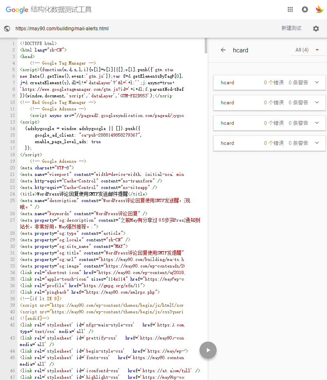The width and height of the screenshot is (327, 380).
Task: Expand the fourth hcard result
Action: pyautogui.click(x=317, y=143)
